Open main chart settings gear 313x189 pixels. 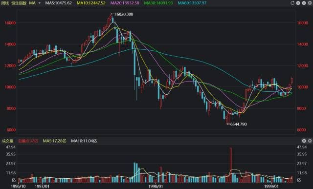pyautogui.click(x=310, y=3)
